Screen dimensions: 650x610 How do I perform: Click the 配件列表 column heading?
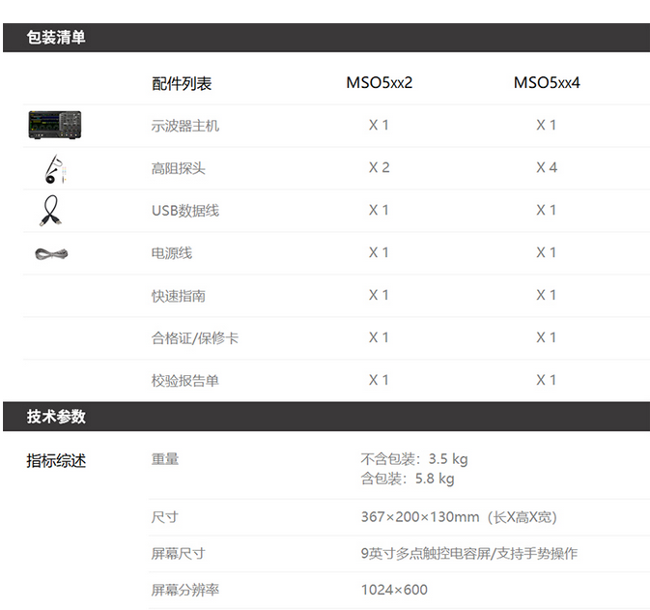(x=182, y=84)
